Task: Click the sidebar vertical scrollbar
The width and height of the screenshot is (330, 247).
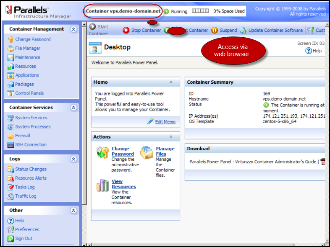Action: 84,116
